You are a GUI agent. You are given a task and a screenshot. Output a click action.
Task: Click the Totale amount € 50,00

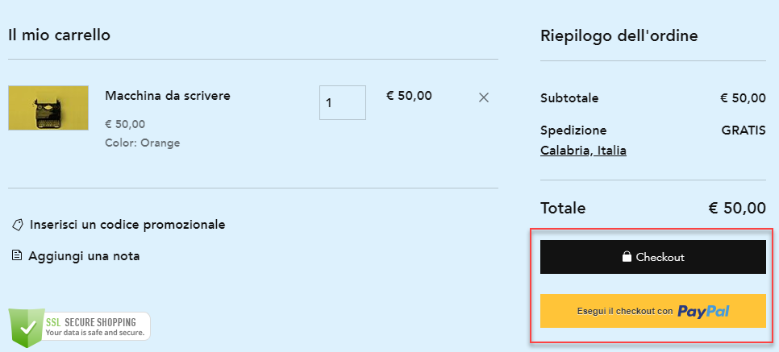coord(737,208)
